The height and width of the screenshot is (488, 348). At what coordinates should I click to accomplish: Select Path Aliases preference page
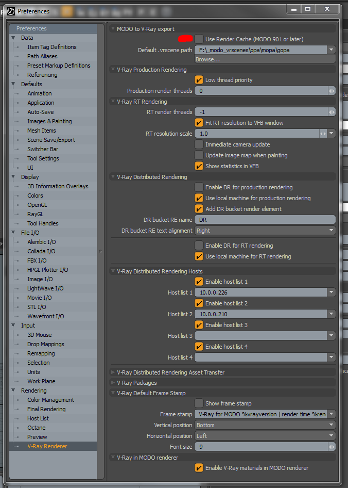(x=42, y=56)
